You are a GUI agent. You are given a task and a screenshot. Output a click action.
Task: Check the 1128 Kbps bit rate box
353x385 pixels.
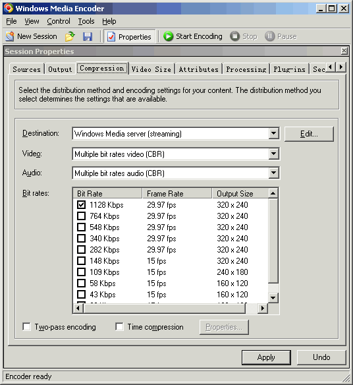tap(82, 205)
